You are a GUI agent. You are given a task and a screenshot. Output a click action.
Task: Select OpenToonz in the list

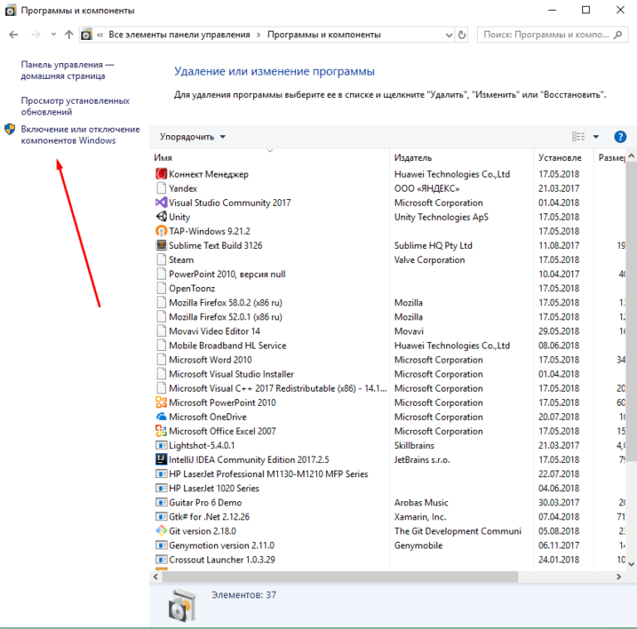192,288
